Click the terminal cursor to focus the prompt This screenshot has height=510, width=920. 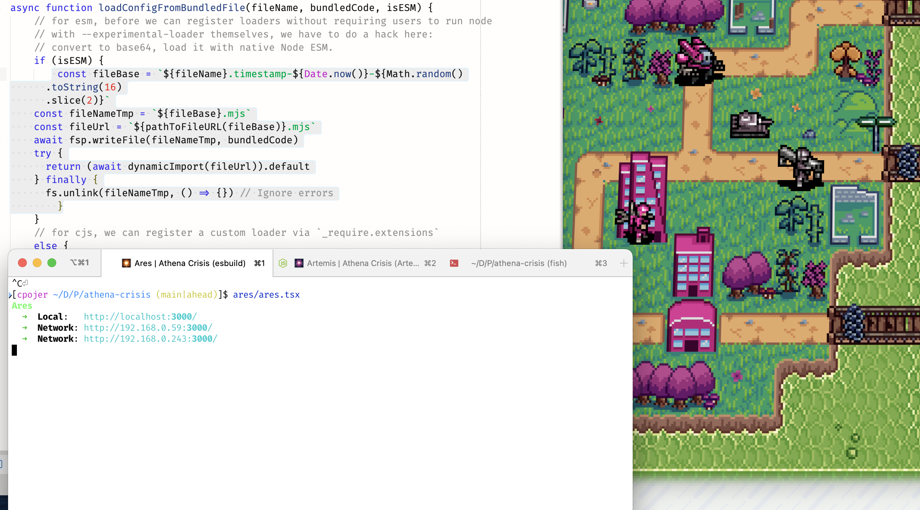point(15,350)
